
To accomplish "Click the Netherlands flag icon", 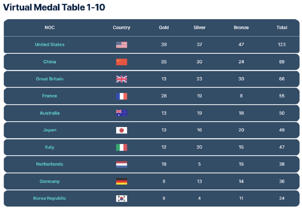I will tap(122, 164).
